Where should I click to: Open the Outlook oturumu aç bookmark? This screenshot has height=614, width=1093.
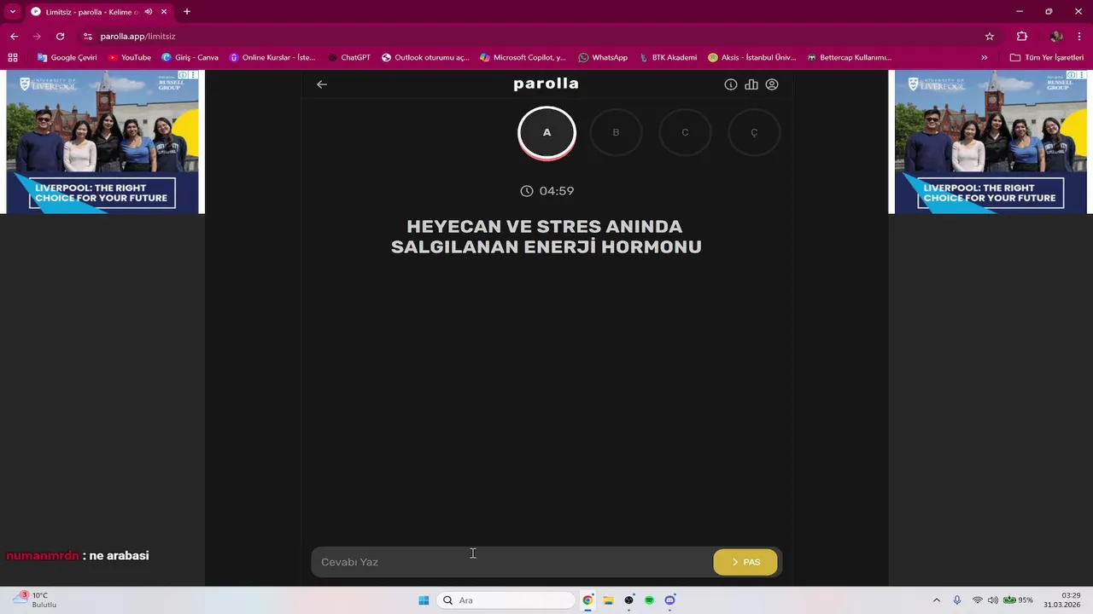[425, 58]
